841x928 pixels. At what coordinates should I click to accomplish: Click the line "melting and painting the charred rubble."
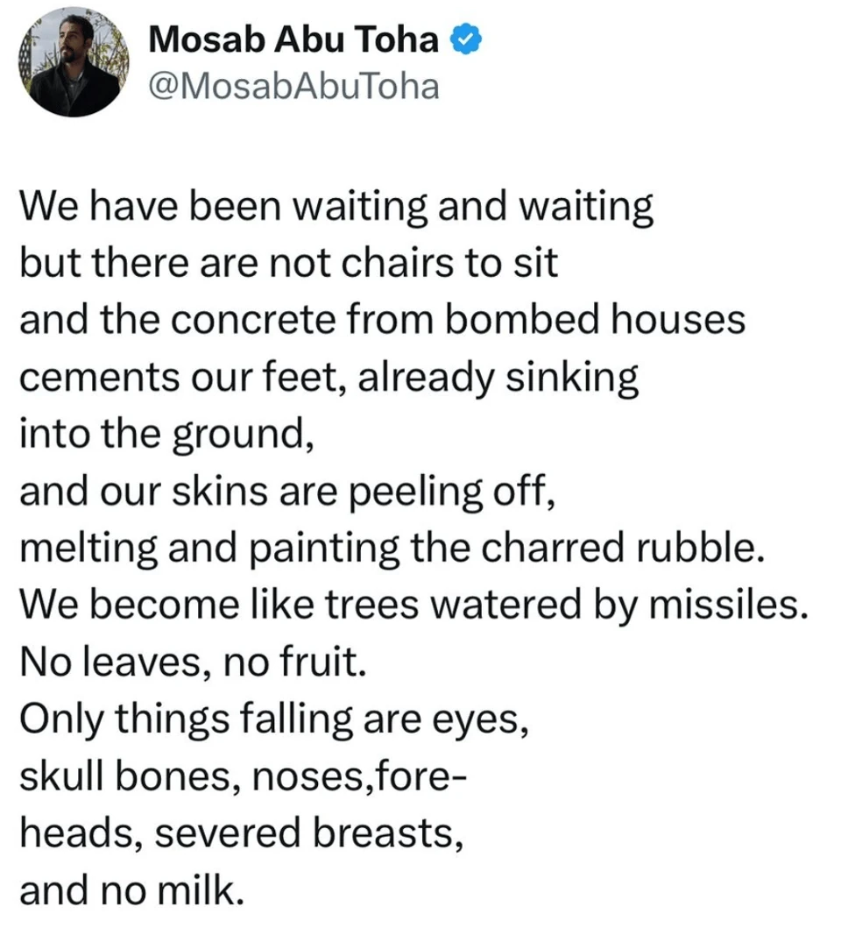point(386,548)
